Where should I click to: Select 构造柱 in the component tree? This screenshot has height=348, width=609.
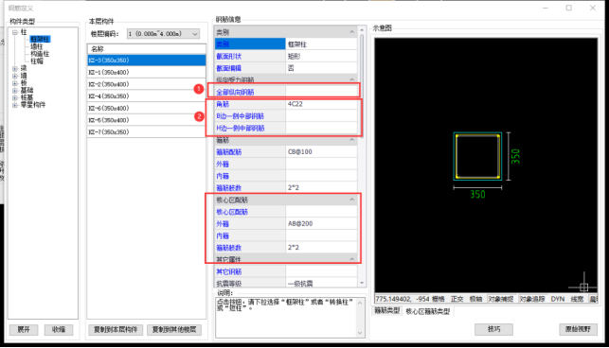pyautogui.click(x=40, y=54)
